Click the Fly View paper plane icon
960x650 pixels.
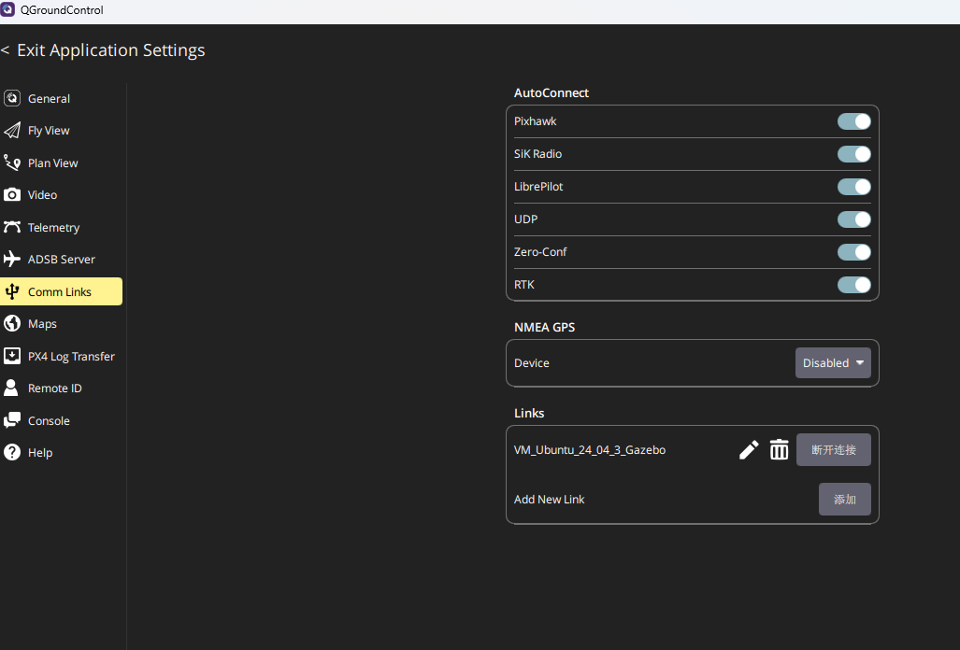click(11, 130)
